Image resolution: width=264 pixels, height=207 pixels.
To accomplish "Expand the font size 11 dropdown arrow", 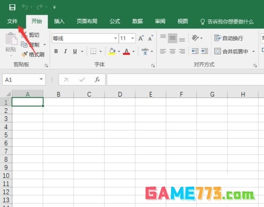I will click(133, 38).
